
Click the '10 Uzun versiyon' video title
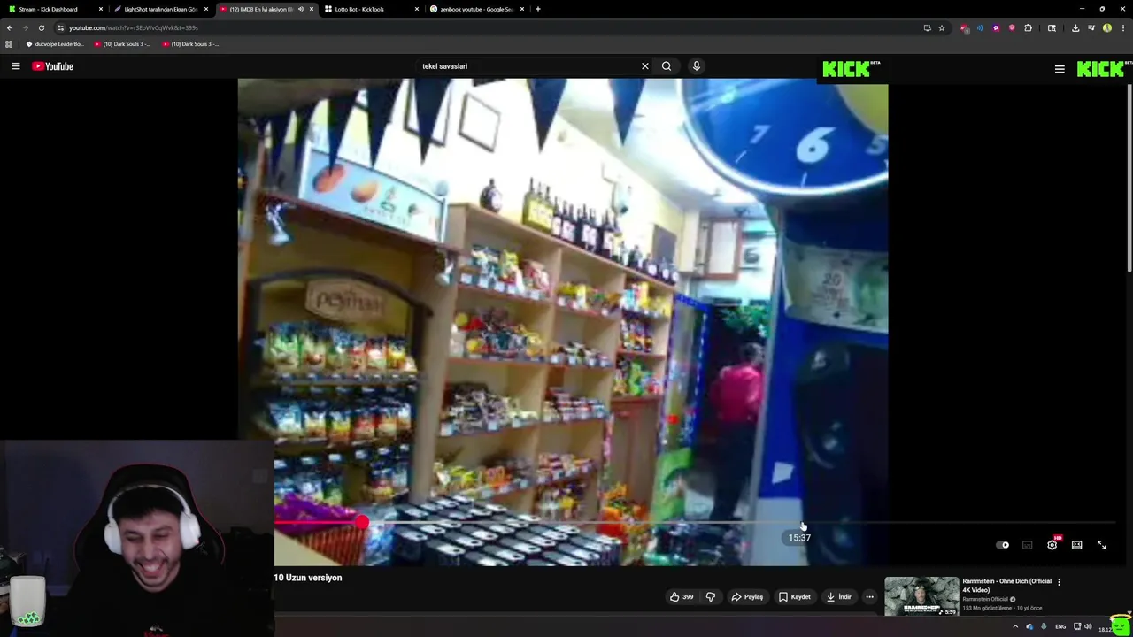[308, 578]
